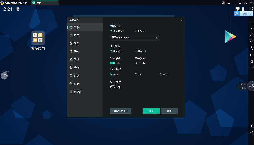The image size is (254, 145).
Task: Enable the memory optimization switch beside Root mode
Action: pyautogui.click(x=138, y=63)
